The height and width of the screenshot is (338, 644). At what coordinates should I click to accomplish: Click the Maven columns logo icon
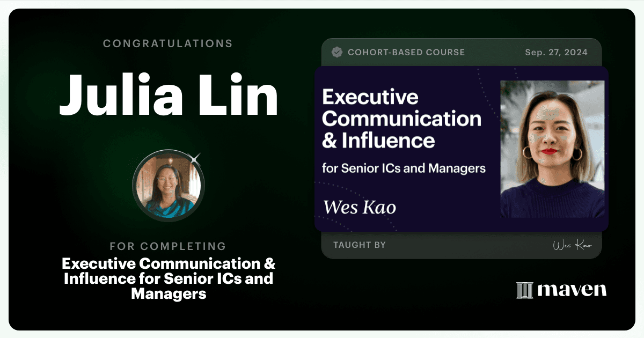click(524, 290)
